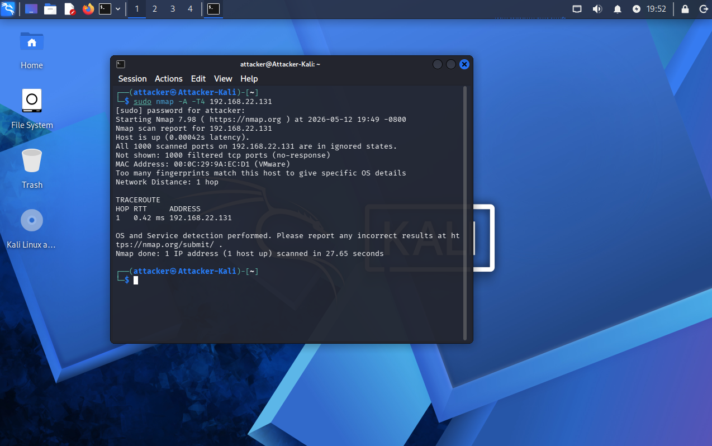Click the show desktop panel icon
This screenshot has width=712, height=446.
pos(32,9)
